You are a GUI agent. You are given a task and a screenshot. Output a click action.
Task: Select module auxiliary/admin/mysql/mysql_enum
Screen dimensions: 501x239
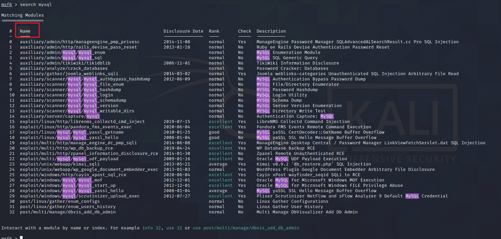(x=63, y=53)
